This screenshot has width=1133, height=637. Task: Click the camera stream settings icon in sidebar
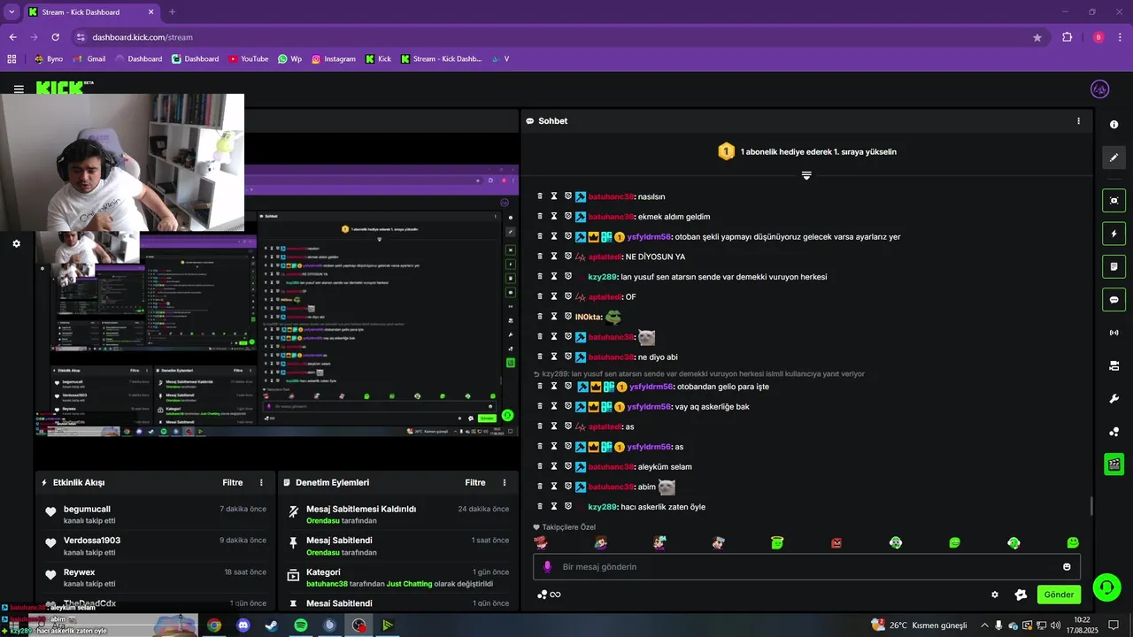click(1114, 365)
